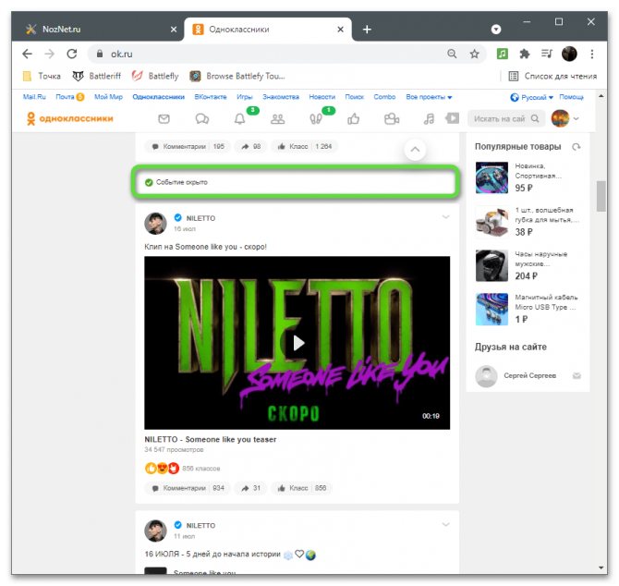Screen dimensions: 619x586
Task: Open the Русский language dropdown
Action: pos(532,97)
